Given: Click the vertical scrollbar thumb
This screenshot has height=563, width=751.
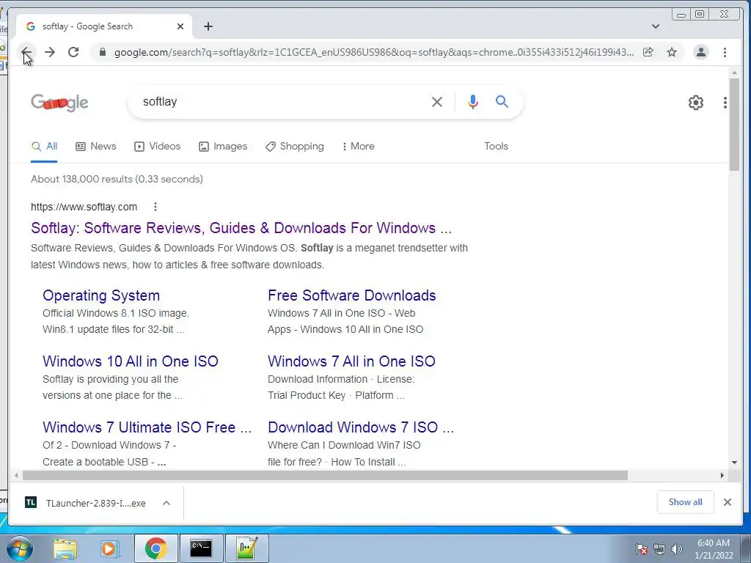Looking at the screenshot, I should [734, 124].
